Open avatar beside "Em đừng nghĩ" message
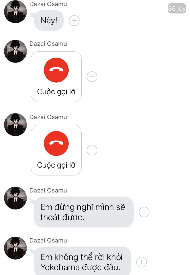190x275 pixels. click(x=15, y=198)
